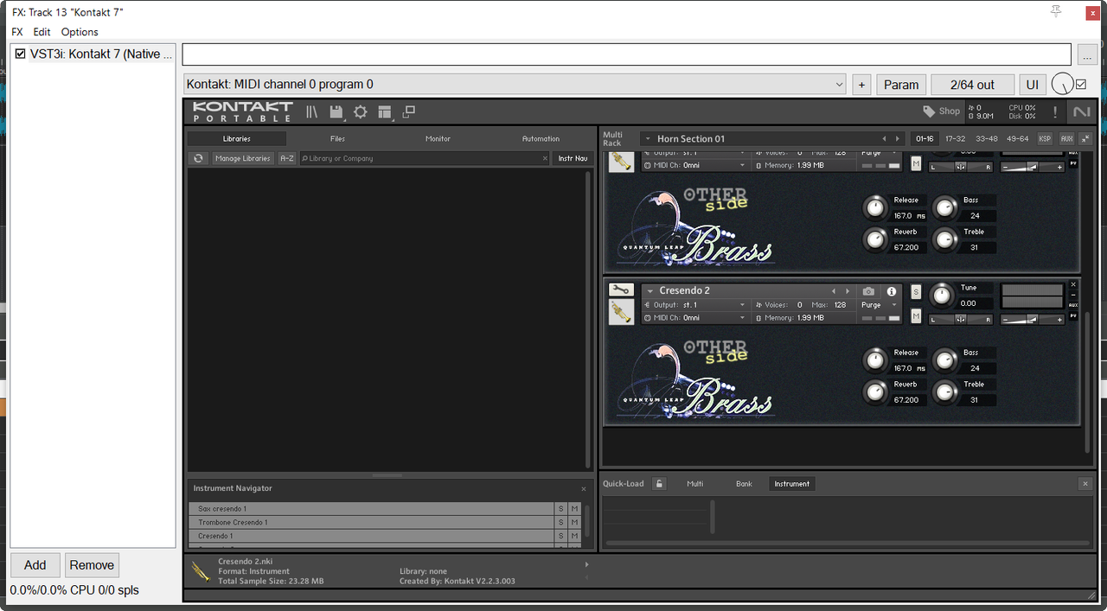1107x611 pixels.
Task: Click the A-Z sort button
Action: [286, 158]
